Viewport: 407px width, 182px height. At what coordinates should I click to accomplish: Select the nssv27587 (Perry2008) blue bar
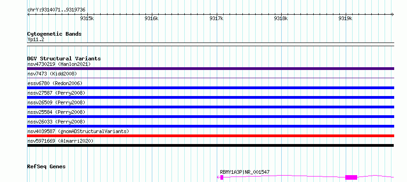(210, 97)
